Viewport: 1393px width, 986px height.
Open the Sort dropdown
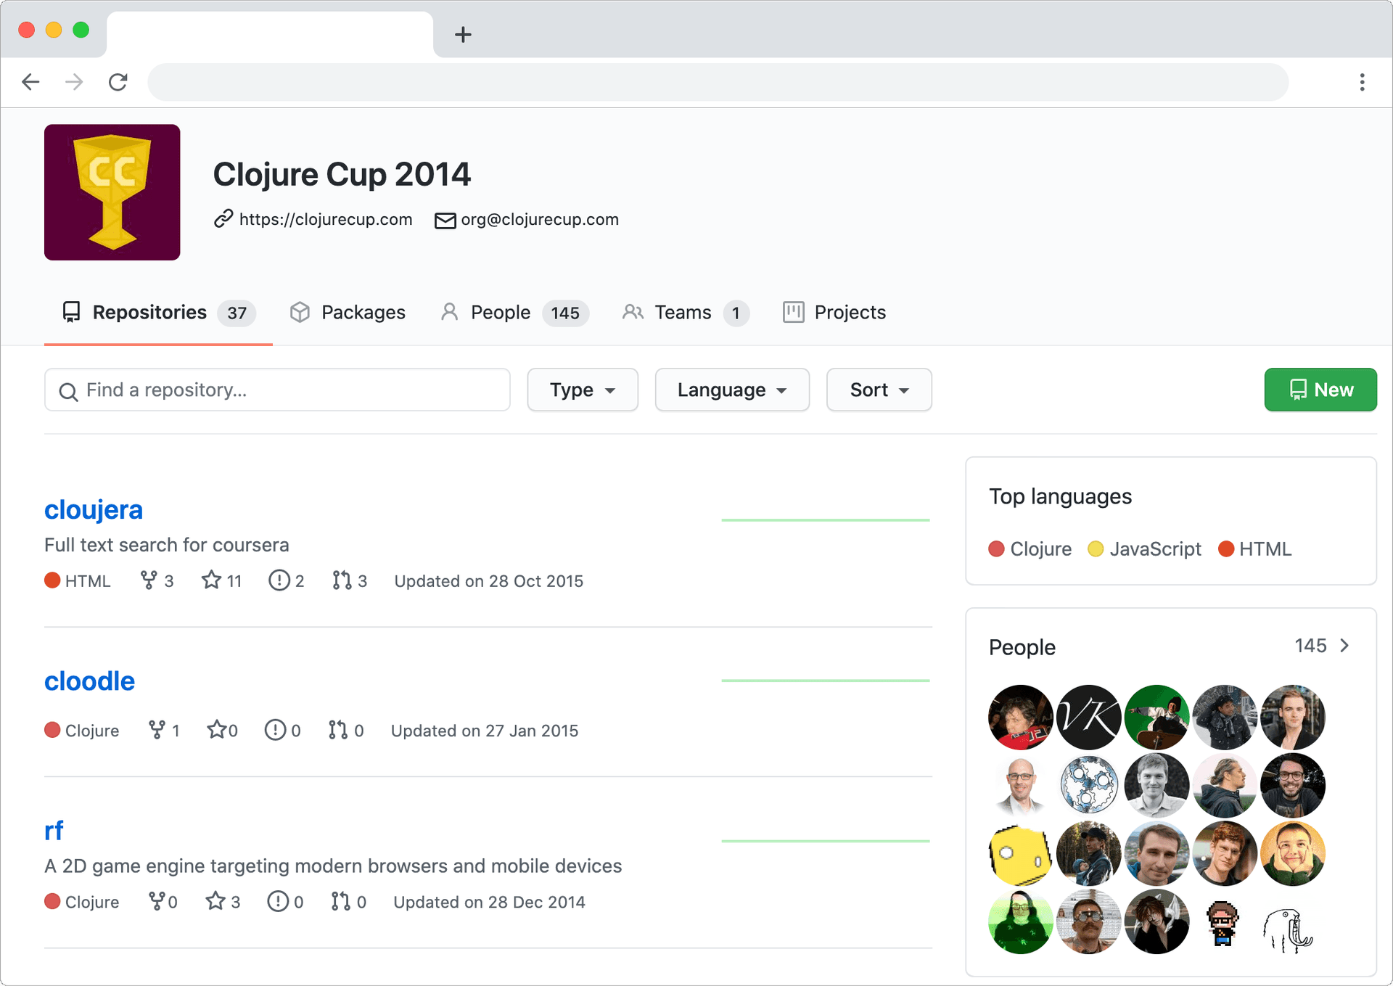[879, 390]
